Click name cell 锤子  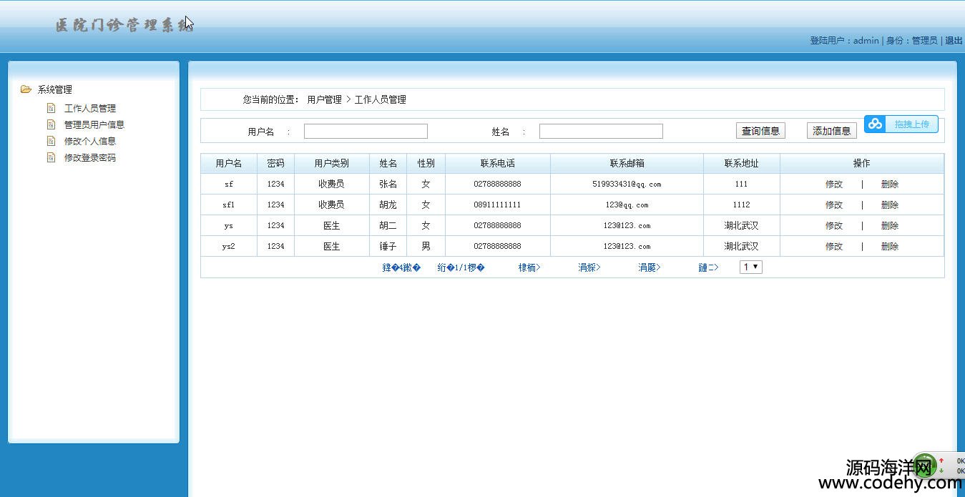pyautogui.click(x=388, y=246)
